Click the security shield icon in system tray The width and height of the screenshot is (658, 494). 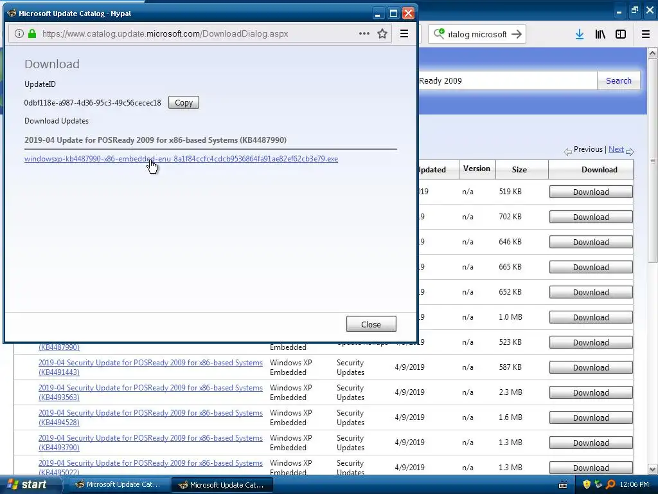[587, 484]
